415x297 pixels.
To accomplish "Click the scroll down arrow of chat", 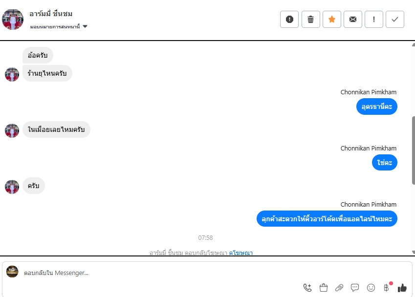I will pos(413,253).
